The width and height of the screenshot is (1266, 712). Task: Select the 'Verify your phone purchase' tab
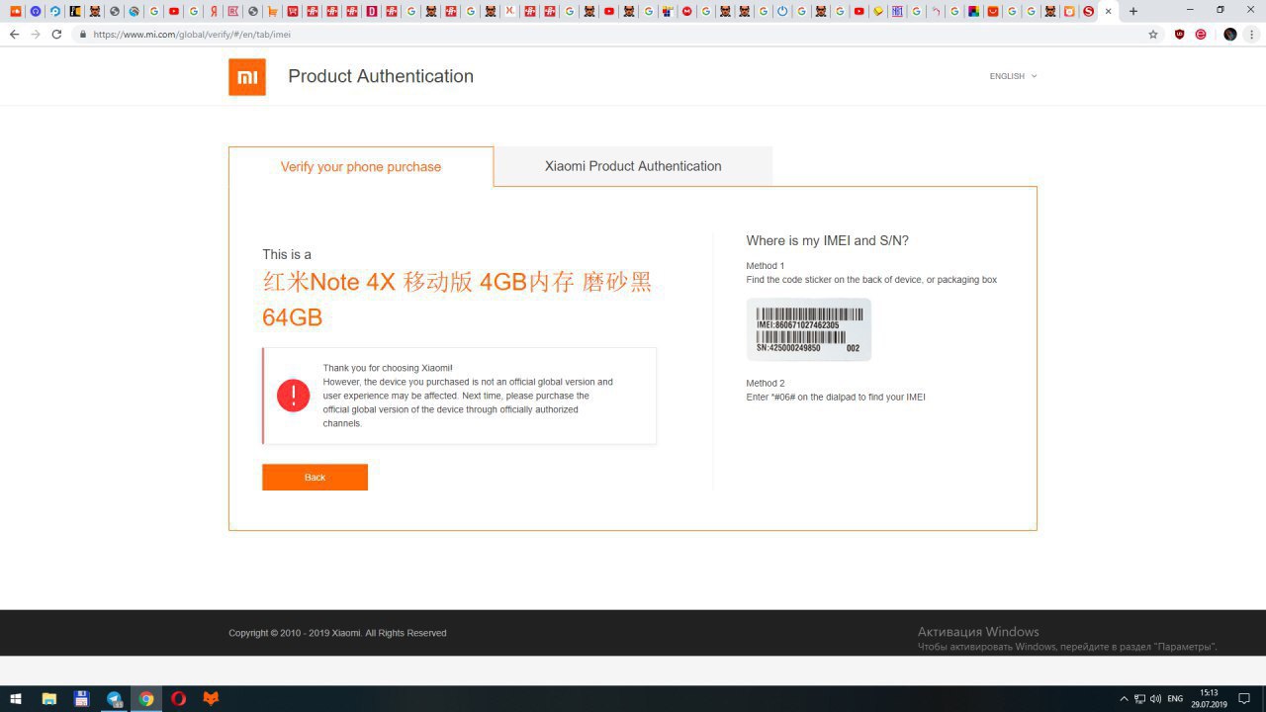coord(361,167)
